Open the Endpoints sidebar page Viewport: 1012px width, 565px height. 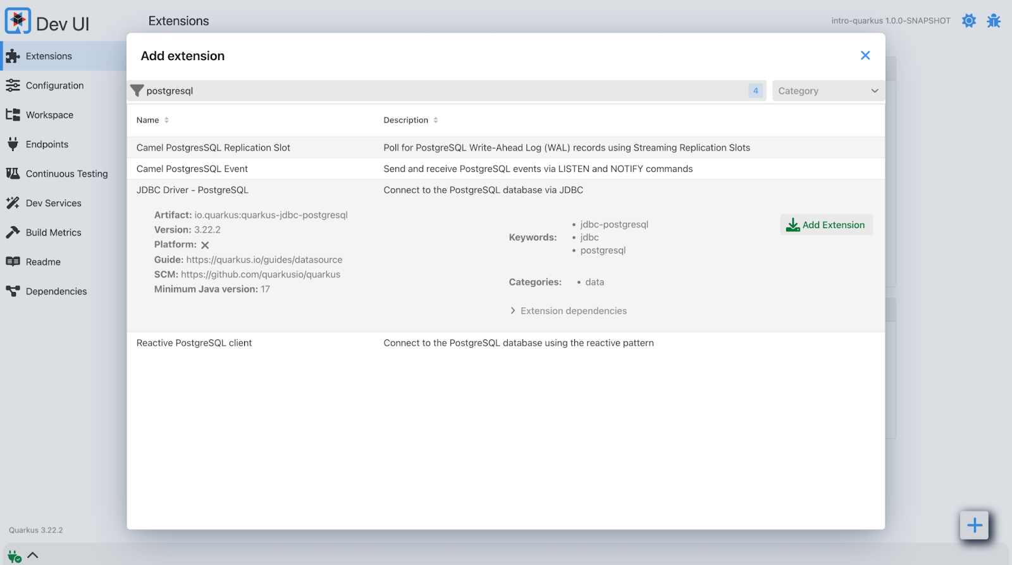pos(63,144)
